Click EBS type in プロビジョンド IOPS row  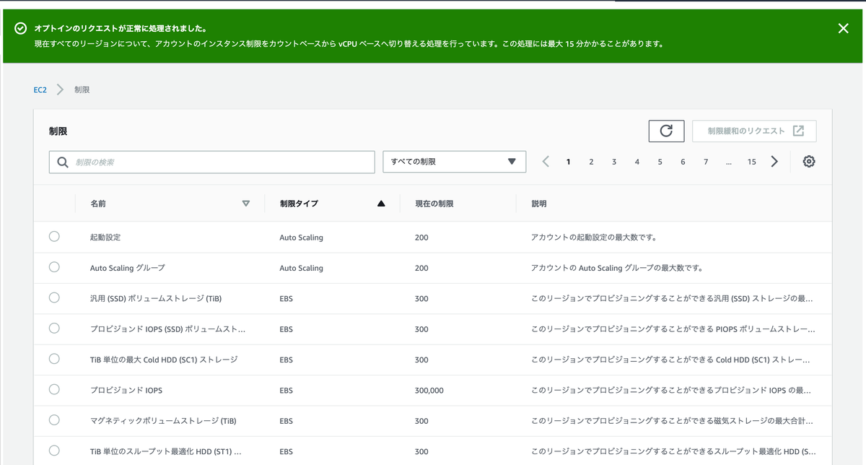(287, 391)
